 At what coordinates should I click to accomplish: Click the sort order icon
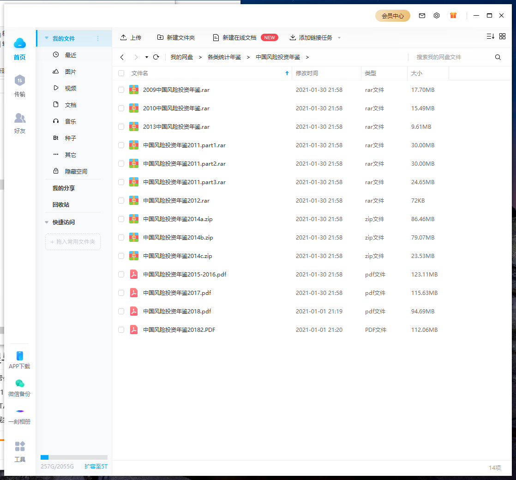point(490,36)
